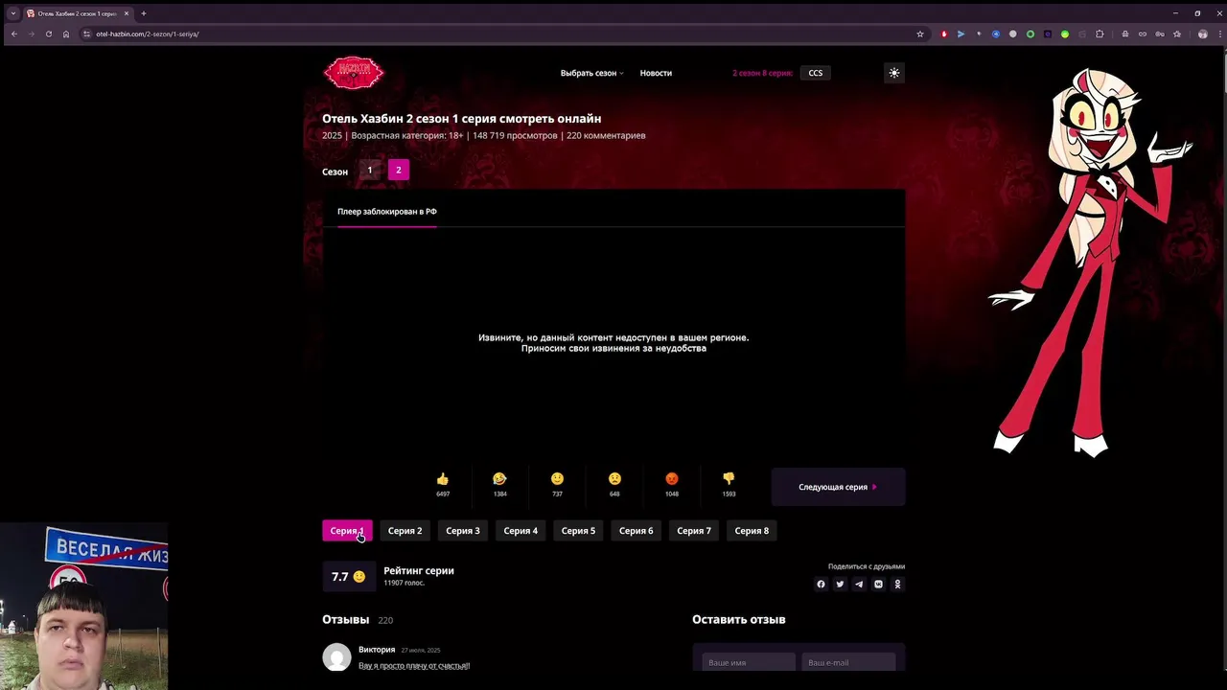Click Виктория commenter avatar
The height and width of the screenshot is (690, 1227).
point(336,656)
